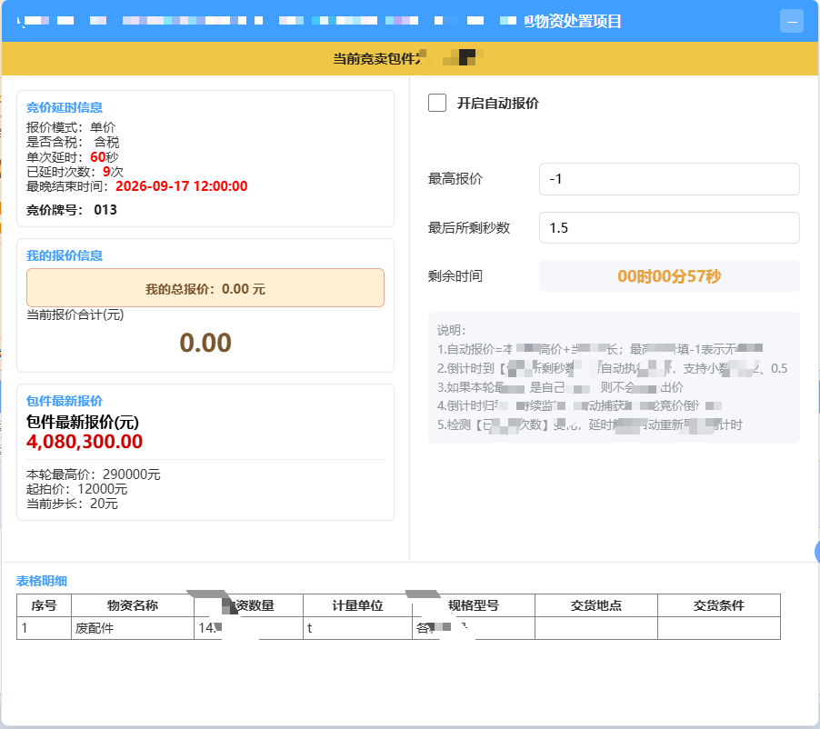
Task: Click the blue floating circle at right edge
Action: (x=817, y=551)
